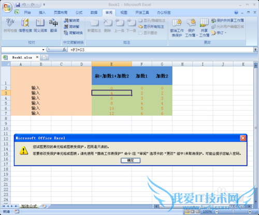Open the Name Box dropdown arrow
259x215 pixels.
point(43,50)
